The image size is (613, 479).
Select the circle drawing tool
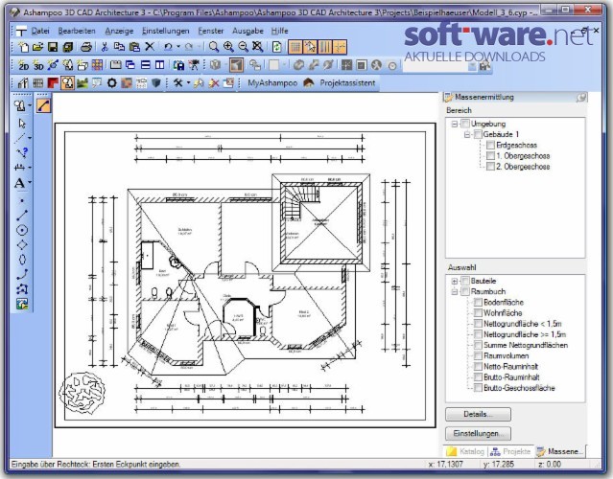22,230
